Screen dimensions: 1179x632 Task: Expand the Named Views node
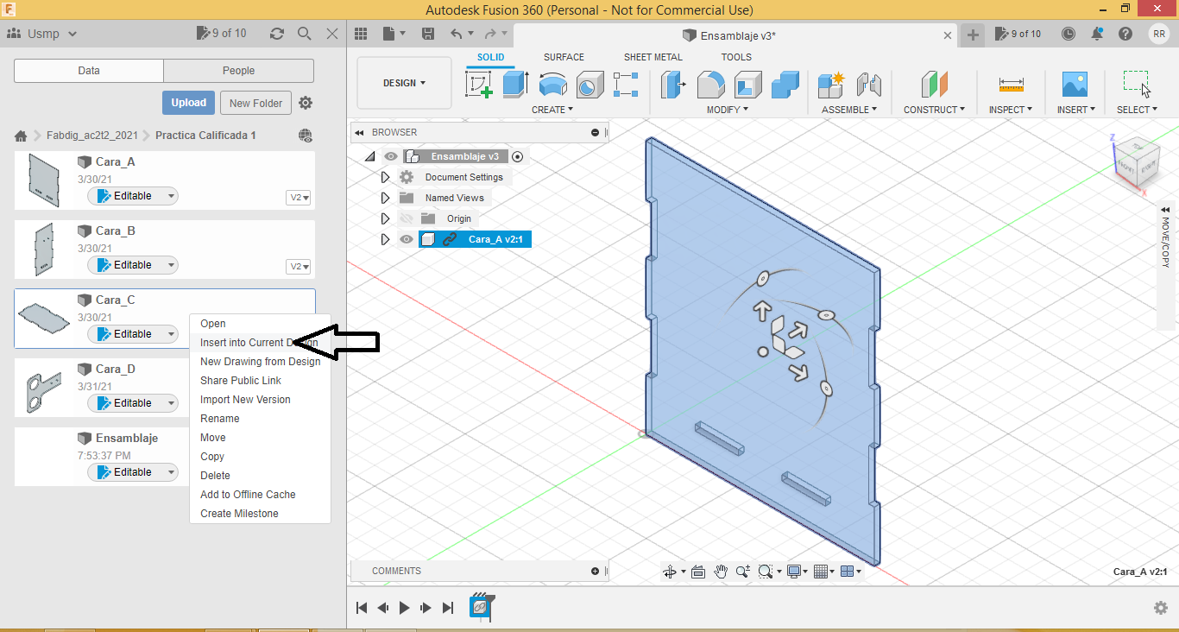[386, 198]
